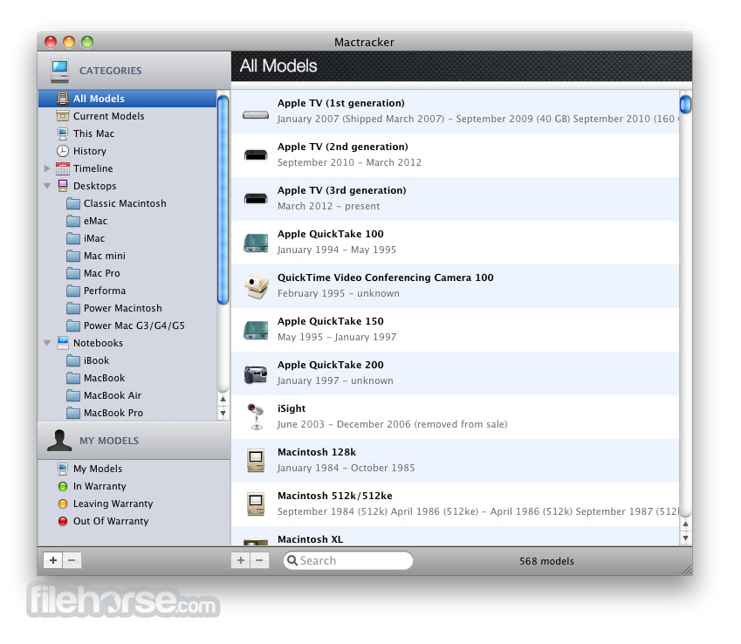Click window resize grip corner
This screenshot has width=741, height=644.
point(687,569)
